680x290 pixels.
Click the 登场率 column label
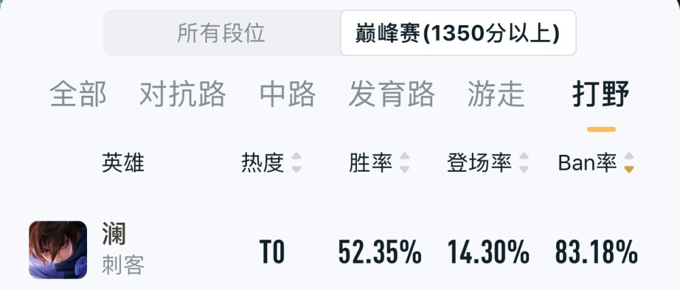tap(479, 163)
